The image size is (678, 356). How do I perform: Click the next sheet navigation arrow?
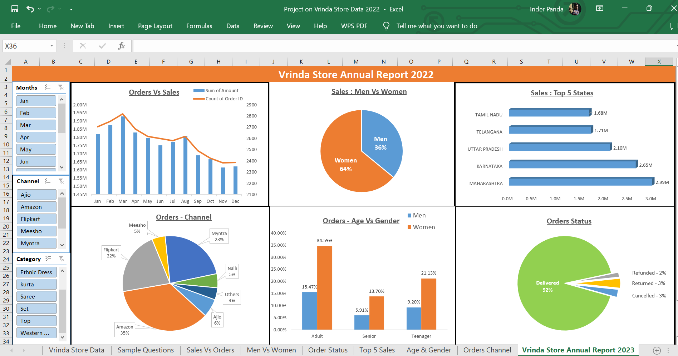click(x=24, y=350)
